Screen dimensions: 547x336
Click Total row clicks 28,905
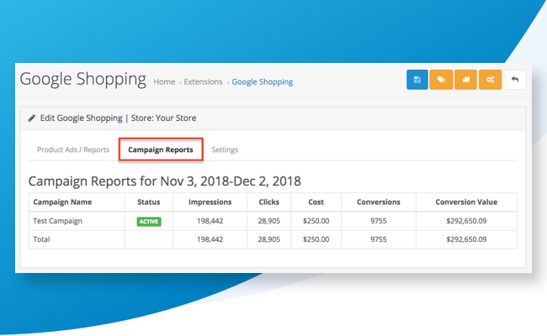pos(269,239)
